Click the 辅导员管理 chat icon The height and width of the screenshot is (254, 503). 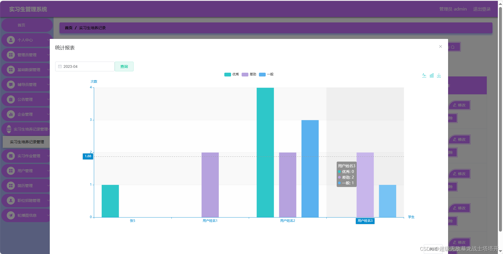(11, 85)
